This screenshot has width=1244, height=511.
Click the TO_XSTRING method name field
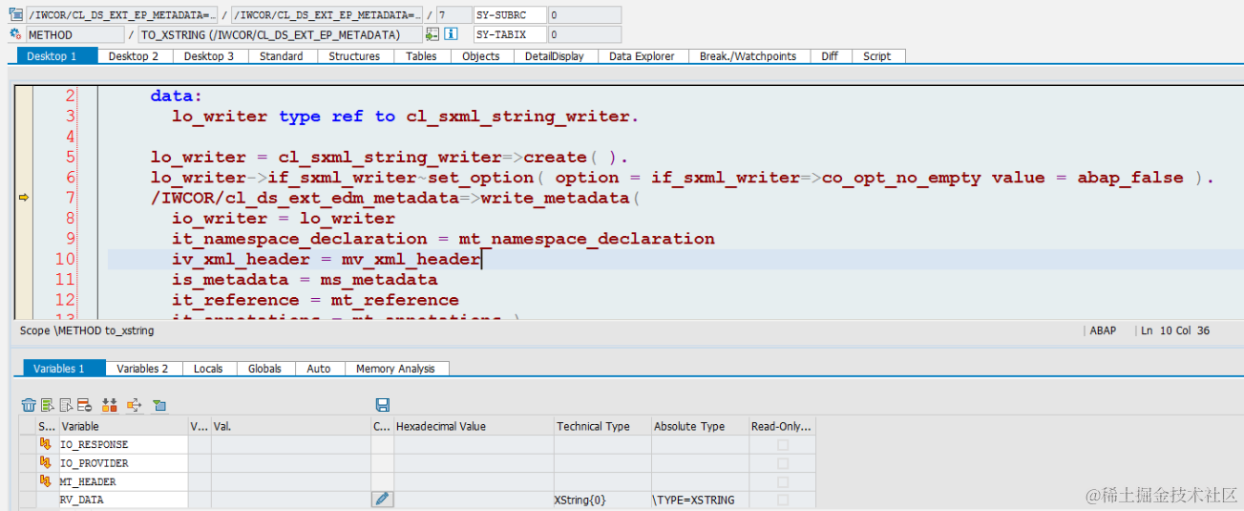280,34
